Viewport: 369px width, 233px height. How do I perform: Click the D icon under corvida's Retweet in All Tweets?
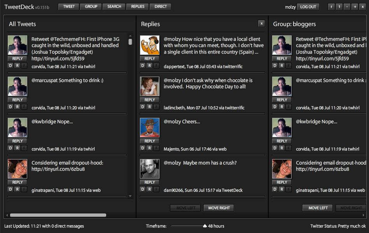(10, 66)
